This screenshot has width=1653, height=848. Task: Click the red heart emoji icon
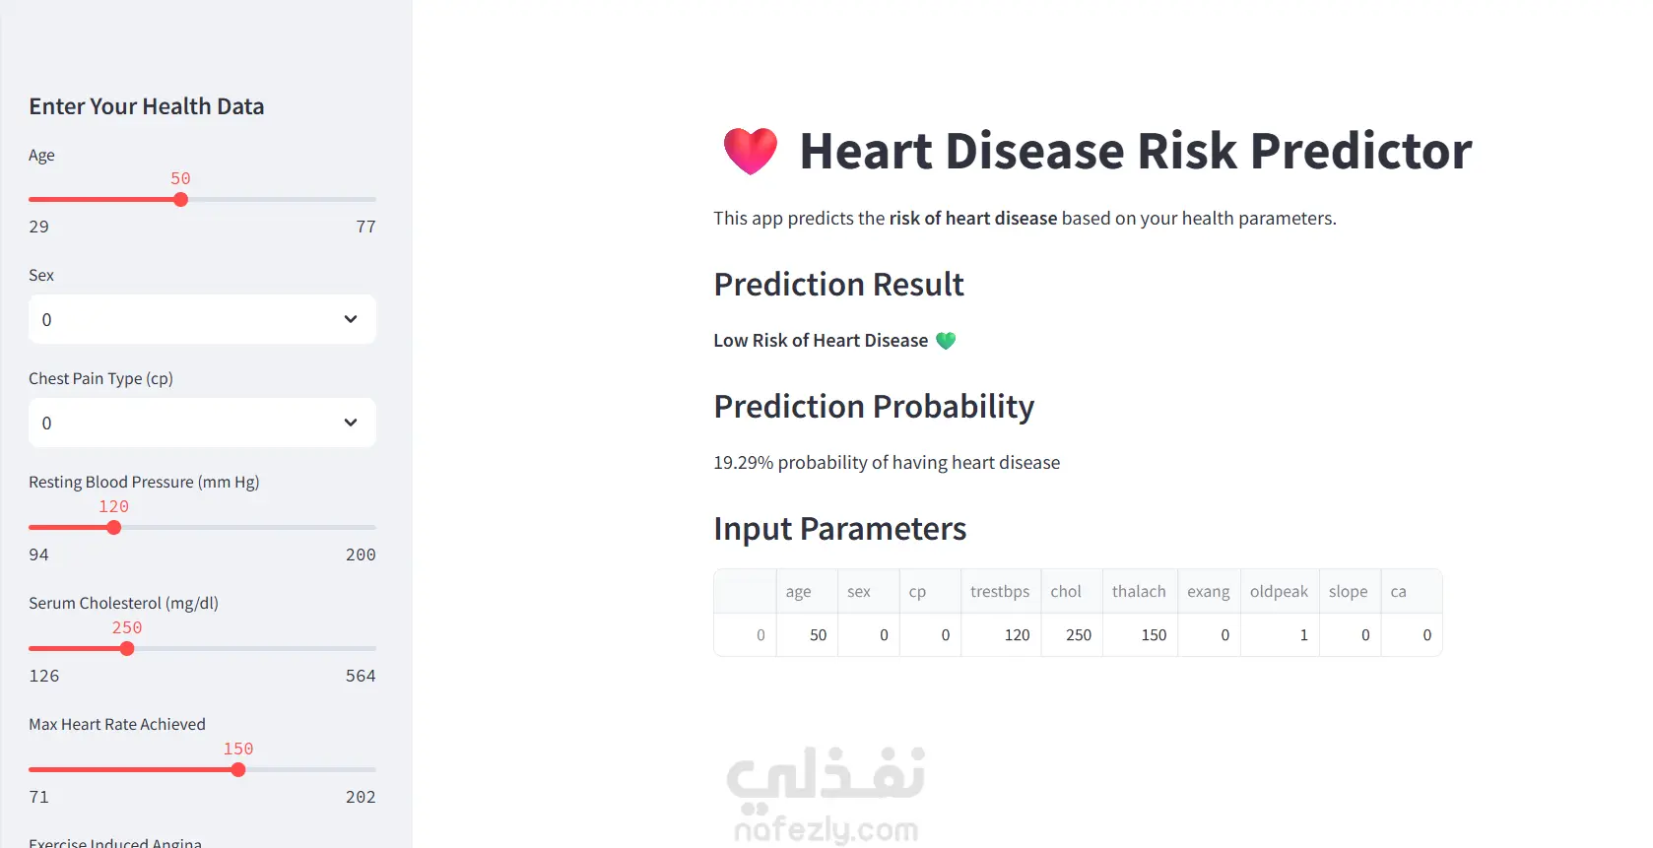751,151
